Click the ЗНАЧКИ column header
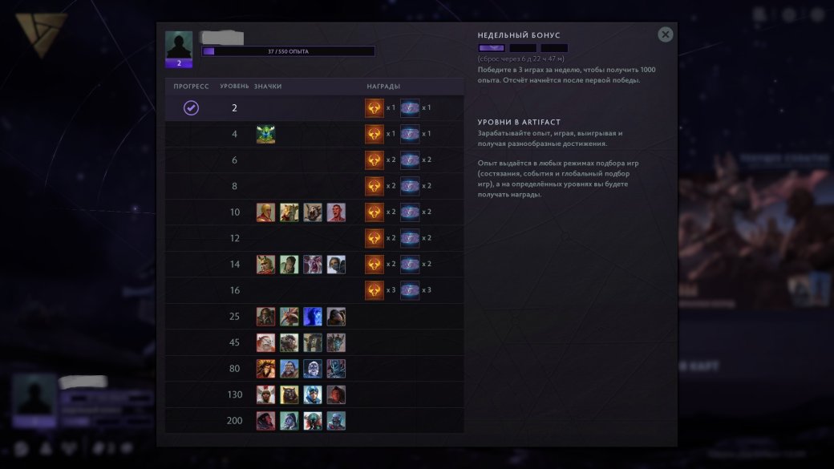Screen dimensions: 834x469 click(x=268, y=86)
